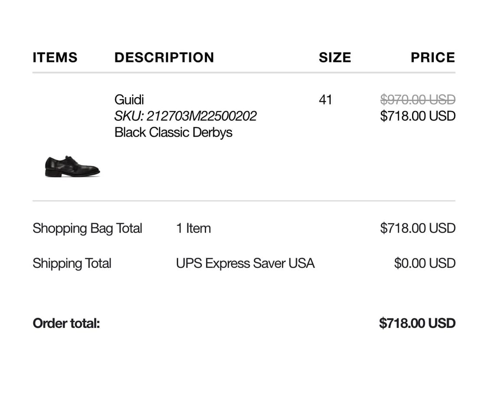The height and width of the screenshot is (403, 488).
Task: Click the Shipping Total label
Action: 72,263
